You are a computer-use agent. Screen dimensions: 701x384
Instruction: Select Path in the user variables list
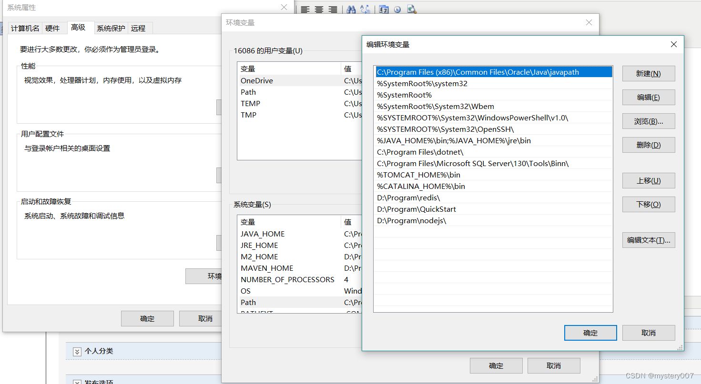pyautogui.click(x=300, y=92)
